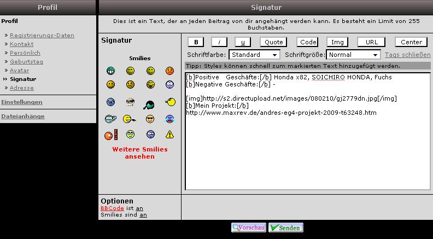The width and height of the screenshot is (433, 239).
Task: Insert the yellow warning triangle smiley
Action: (x=169, y=135)
